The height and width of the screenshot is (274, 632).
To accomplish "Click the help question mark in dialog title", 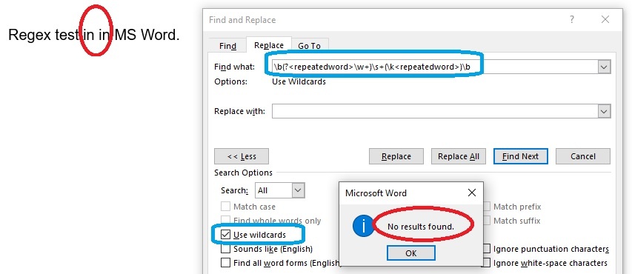I will pos(571,19).
